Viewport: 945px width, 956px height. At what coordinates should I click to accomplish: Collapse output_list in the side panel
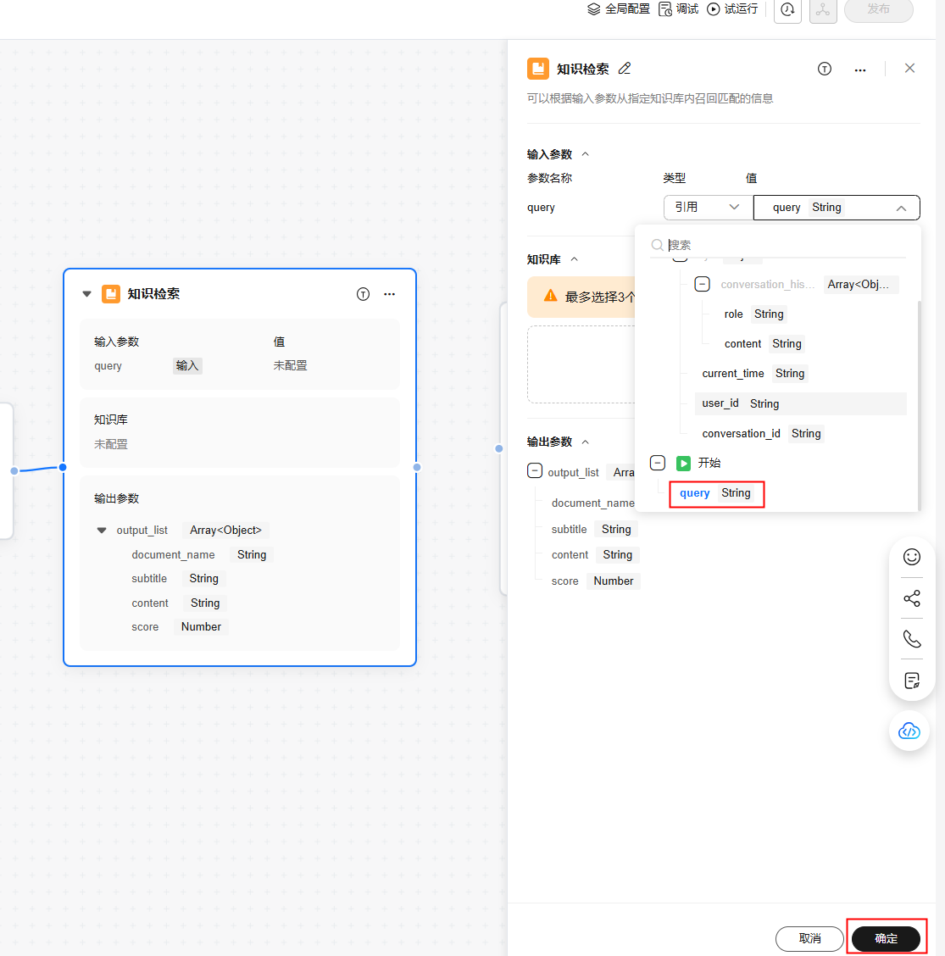coord(535,471)
